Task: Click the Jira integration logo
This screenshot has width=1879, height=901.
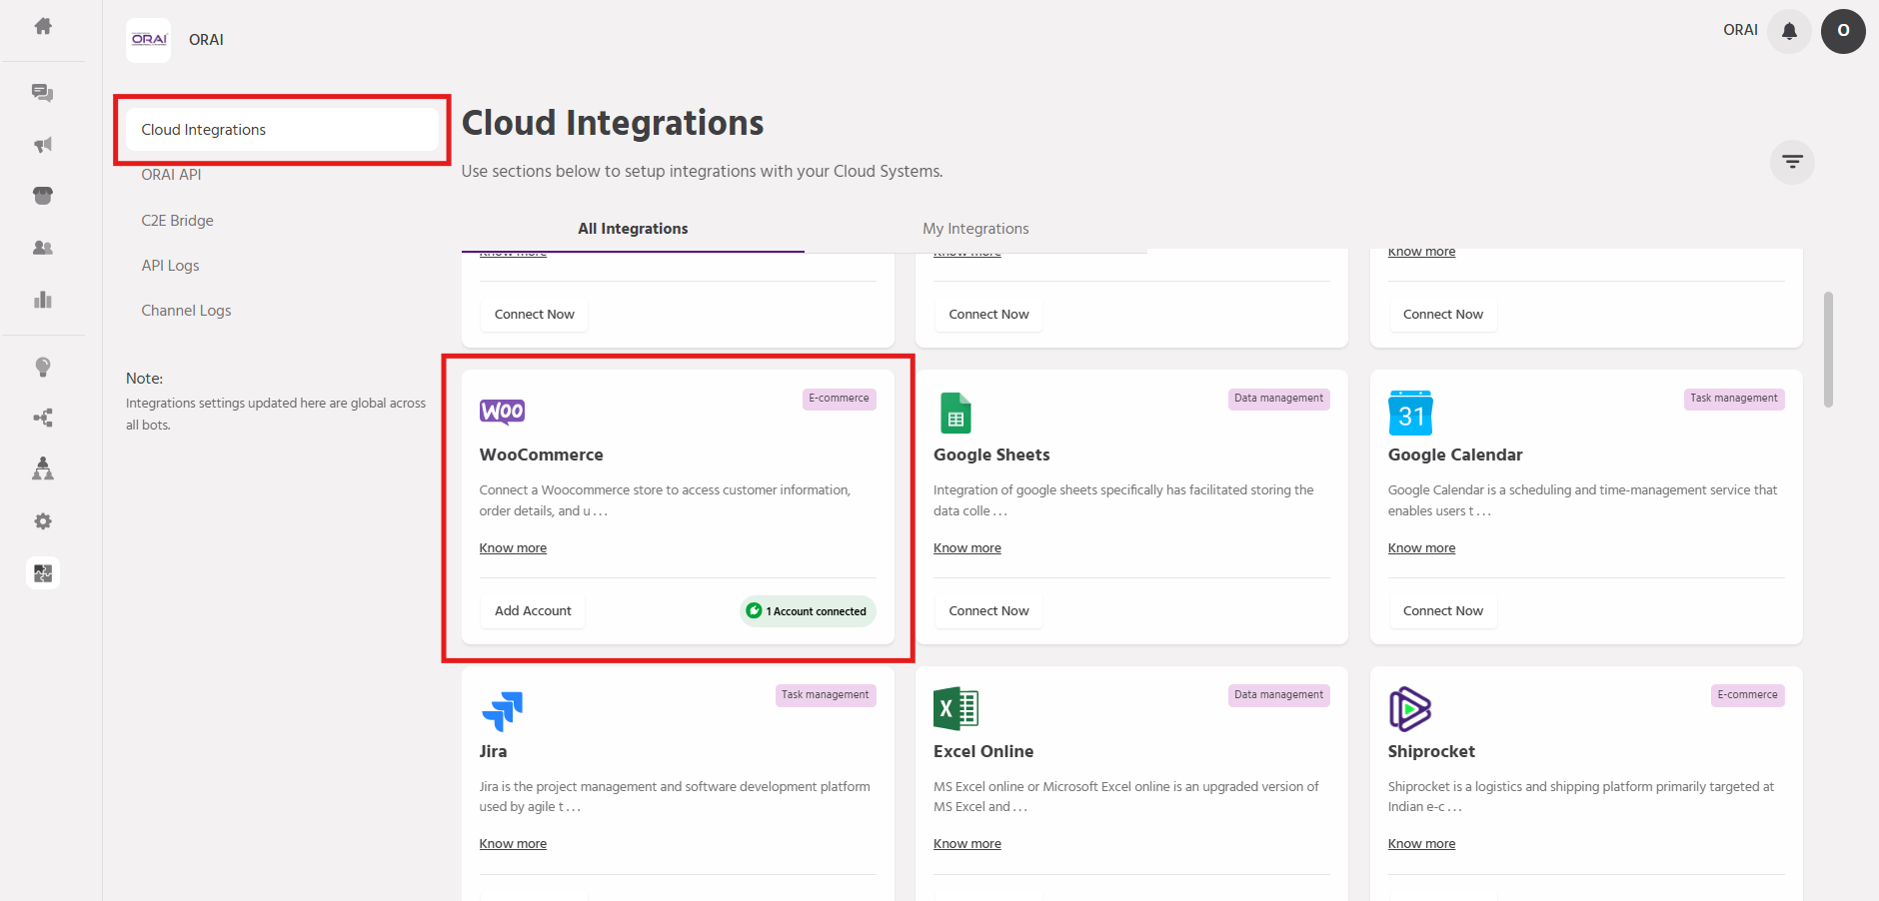Action: (502, 710)
